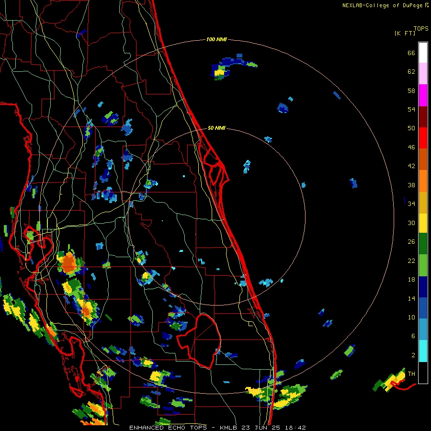This screenshot has height=431, width=431.
Task: Pick the magenta legend color band
Action: click(423, 95)
